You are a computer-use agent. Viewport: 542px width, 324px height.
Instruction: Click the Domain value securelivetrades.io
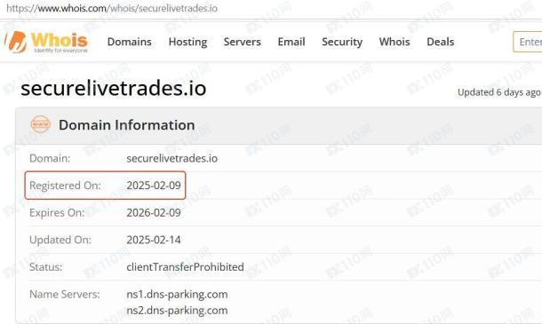(x=171, y=158)
